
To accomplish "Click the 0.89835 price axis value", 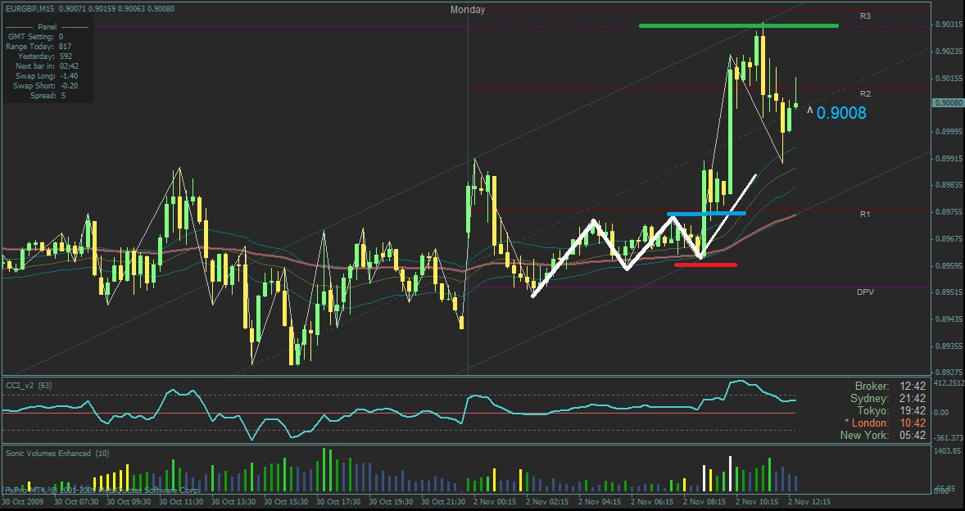I will (949, 185).
